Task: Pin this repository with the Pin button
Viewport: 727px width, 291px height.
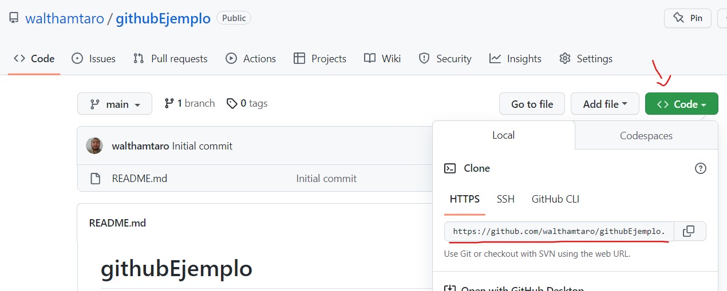Action: tap(688, 18)
